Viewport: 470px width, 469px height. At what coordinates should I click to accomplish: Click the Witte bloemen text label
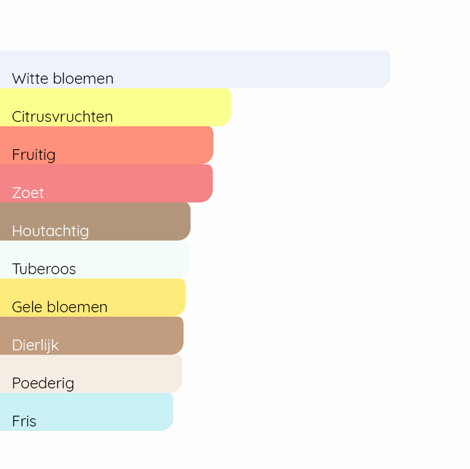[x=62, y=79]
